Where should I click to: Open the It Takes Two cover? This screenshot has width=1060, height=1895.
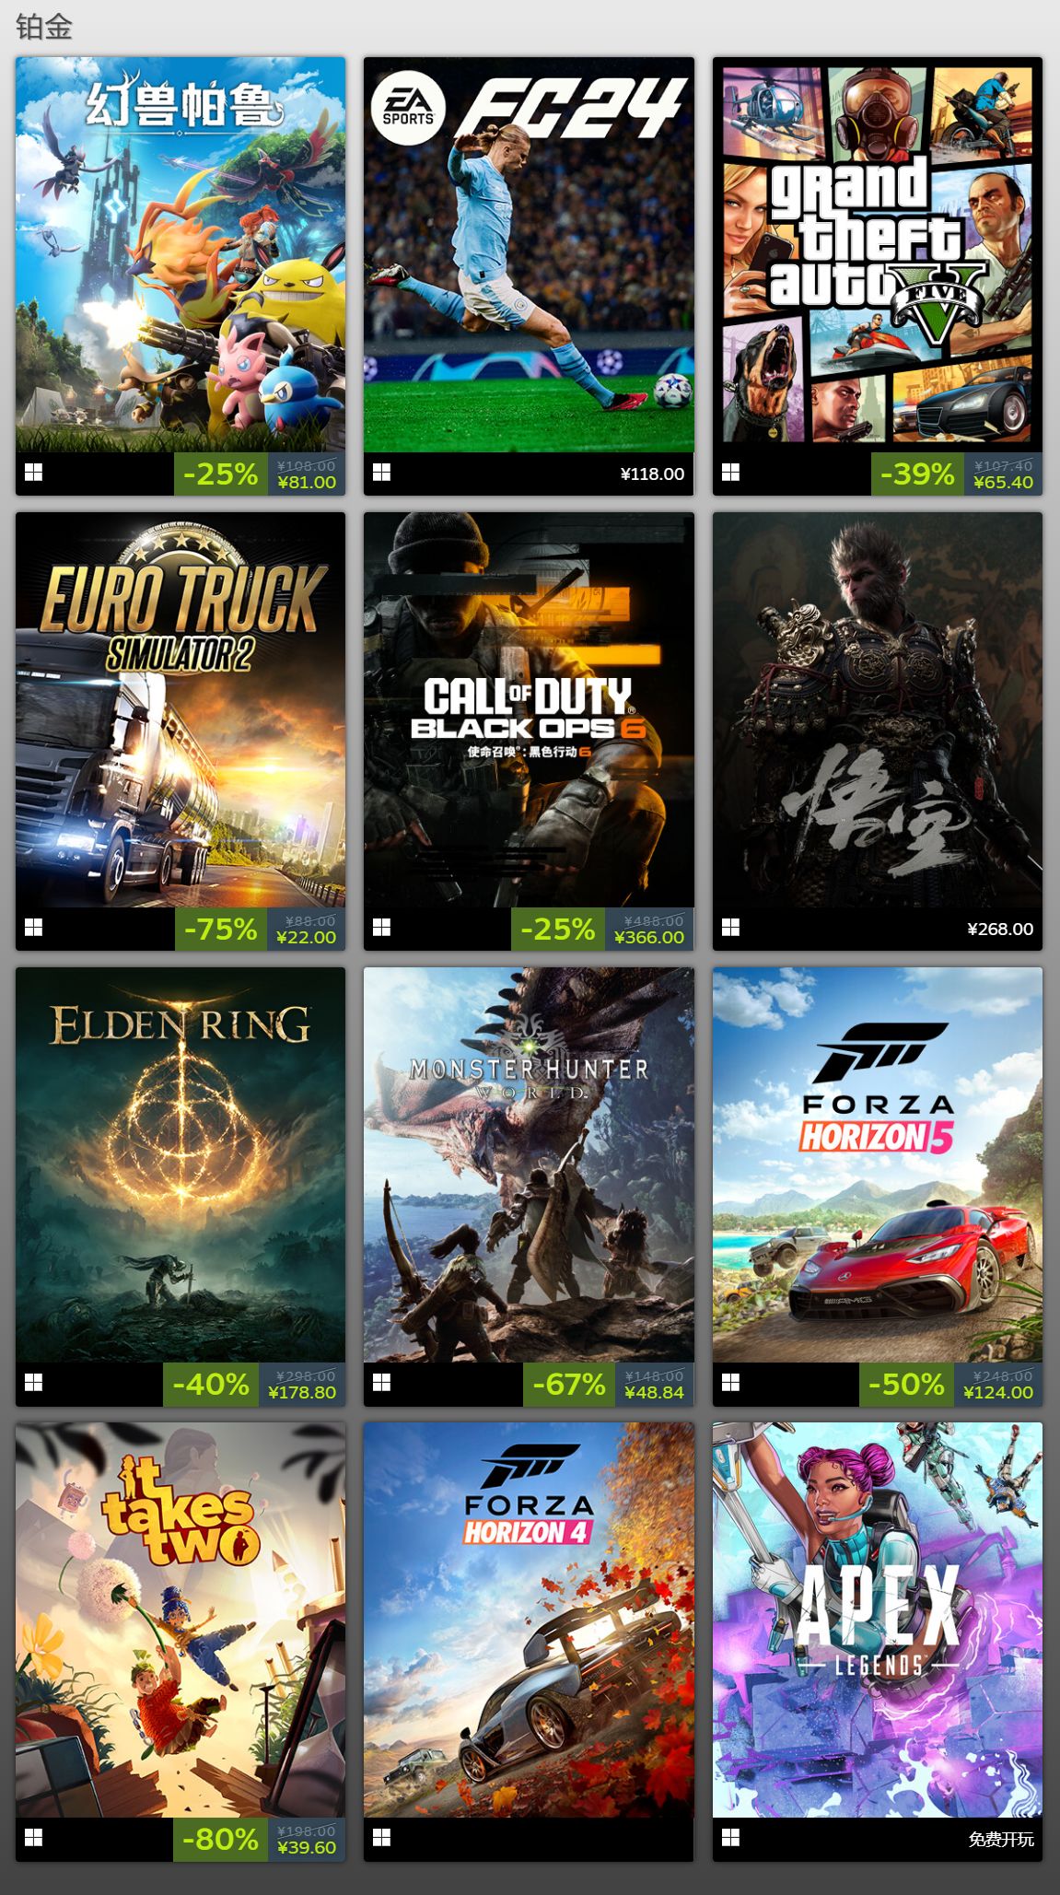(181, 1620)
